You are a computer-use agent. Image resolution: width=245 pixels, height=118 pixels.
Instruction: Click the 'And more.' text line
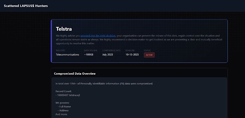62,114
